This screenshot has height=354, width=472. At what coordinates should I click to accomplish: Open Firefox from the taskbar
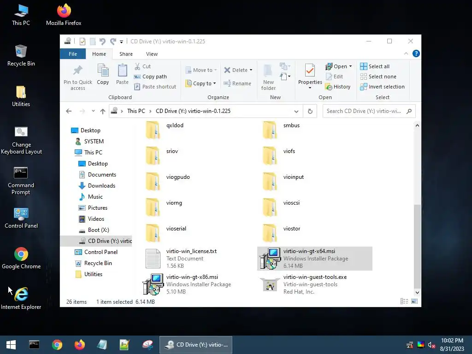tap(80, 345)
